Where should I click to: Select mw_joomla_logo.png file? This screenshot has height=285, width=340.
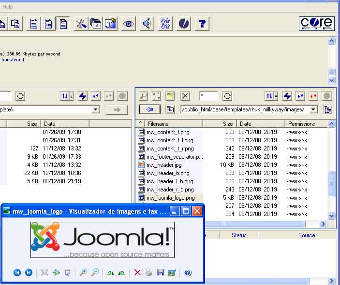tap(170, 198)
